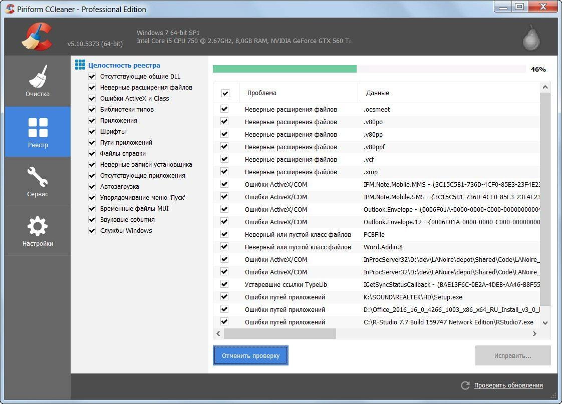
Task: Select the .vcf result row
Action: pos(376,159)
